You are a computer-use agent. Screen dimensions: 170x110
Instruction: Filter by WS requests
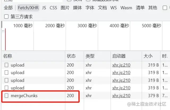click(x=113, y=8)
